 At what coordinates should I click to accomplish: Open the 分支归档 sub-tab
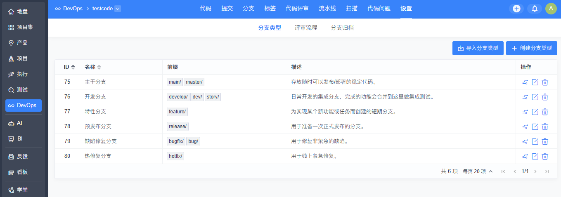[342, 28]
